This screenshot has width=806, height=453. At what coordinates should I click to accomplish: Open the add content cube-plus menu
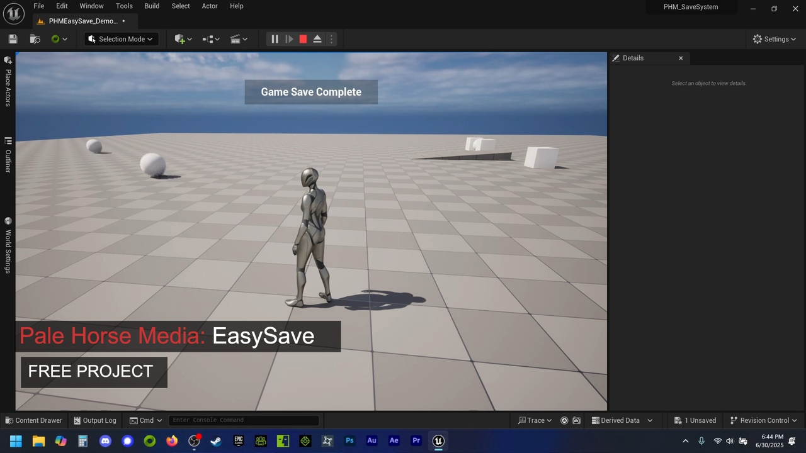[183, 39]
